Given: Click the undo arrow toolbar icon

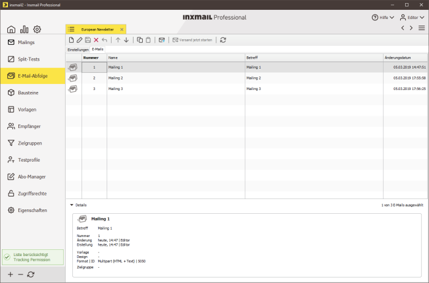Looking at the screenshot, I should 104,40.
